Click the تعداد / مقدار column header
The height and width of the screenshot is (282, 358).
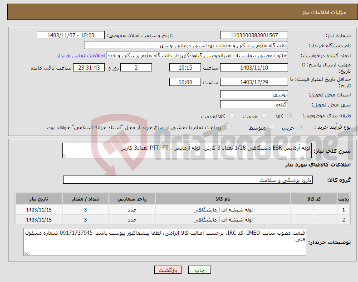(85, 199)
